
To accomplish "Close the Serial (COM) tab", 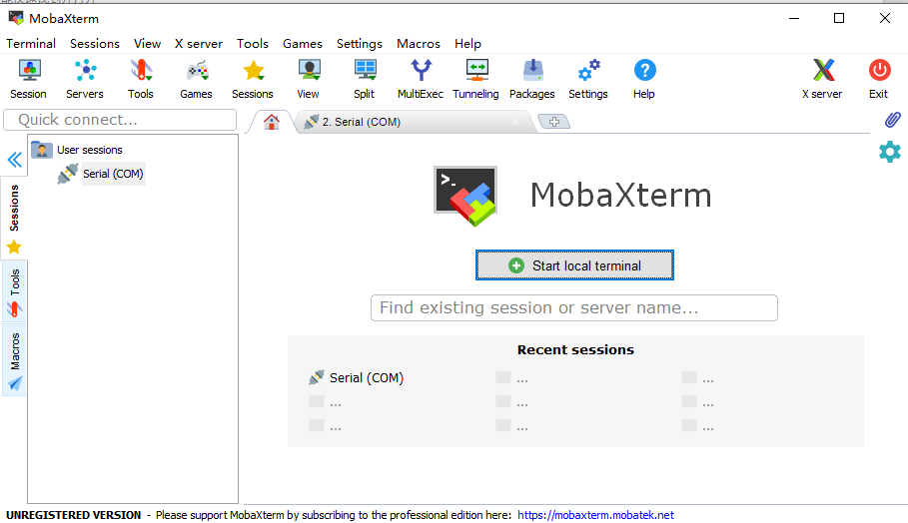I will coord(515,122).
